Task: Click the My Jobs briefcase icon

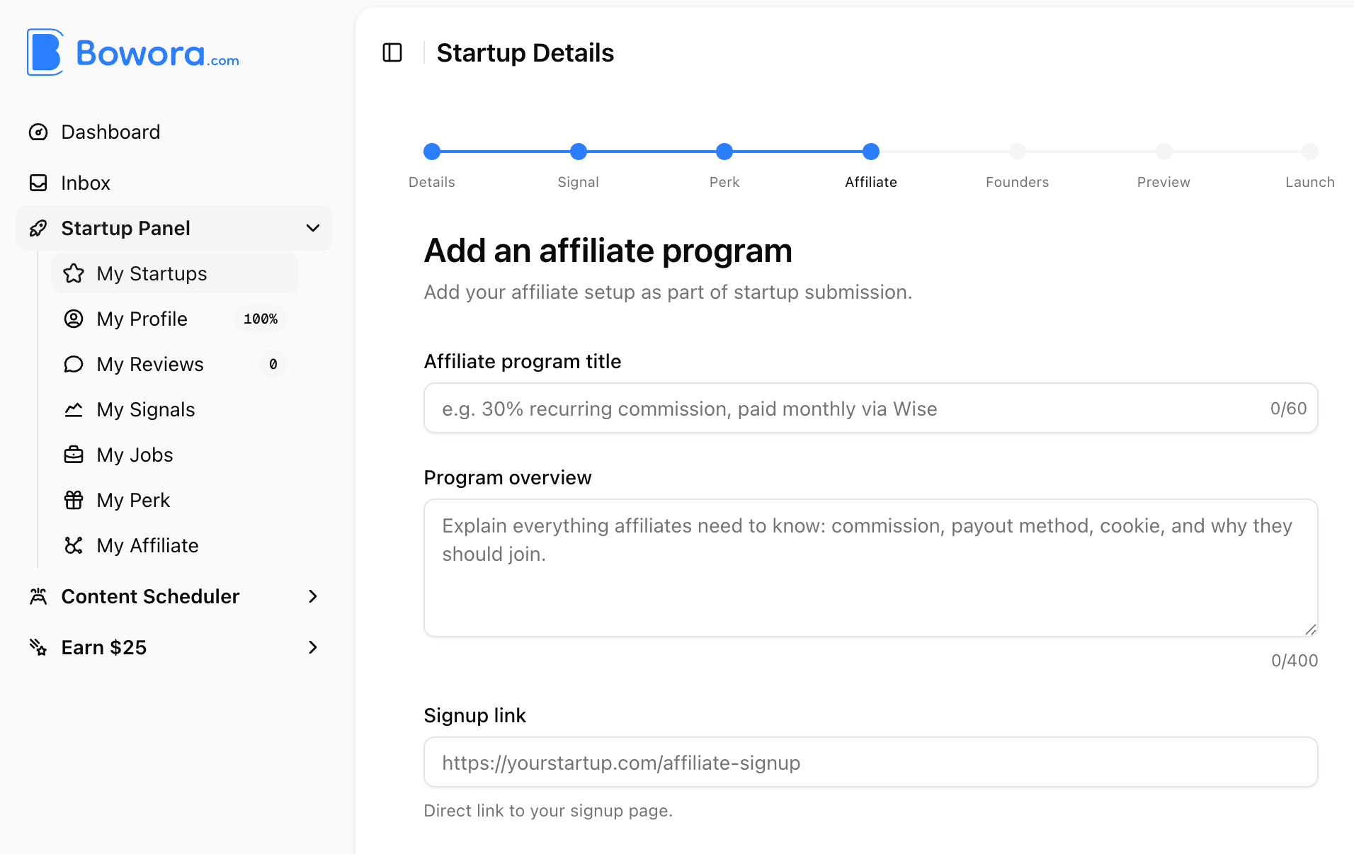Action: (74, 455)
